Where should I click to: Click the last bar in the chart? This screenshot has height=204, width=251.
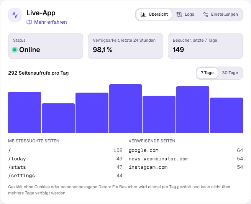226,115
